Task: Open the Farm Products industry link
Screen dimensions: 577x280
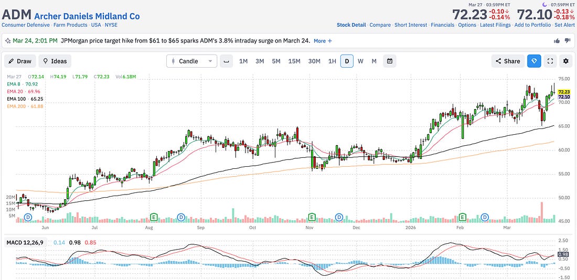Action: pos(71,25)
